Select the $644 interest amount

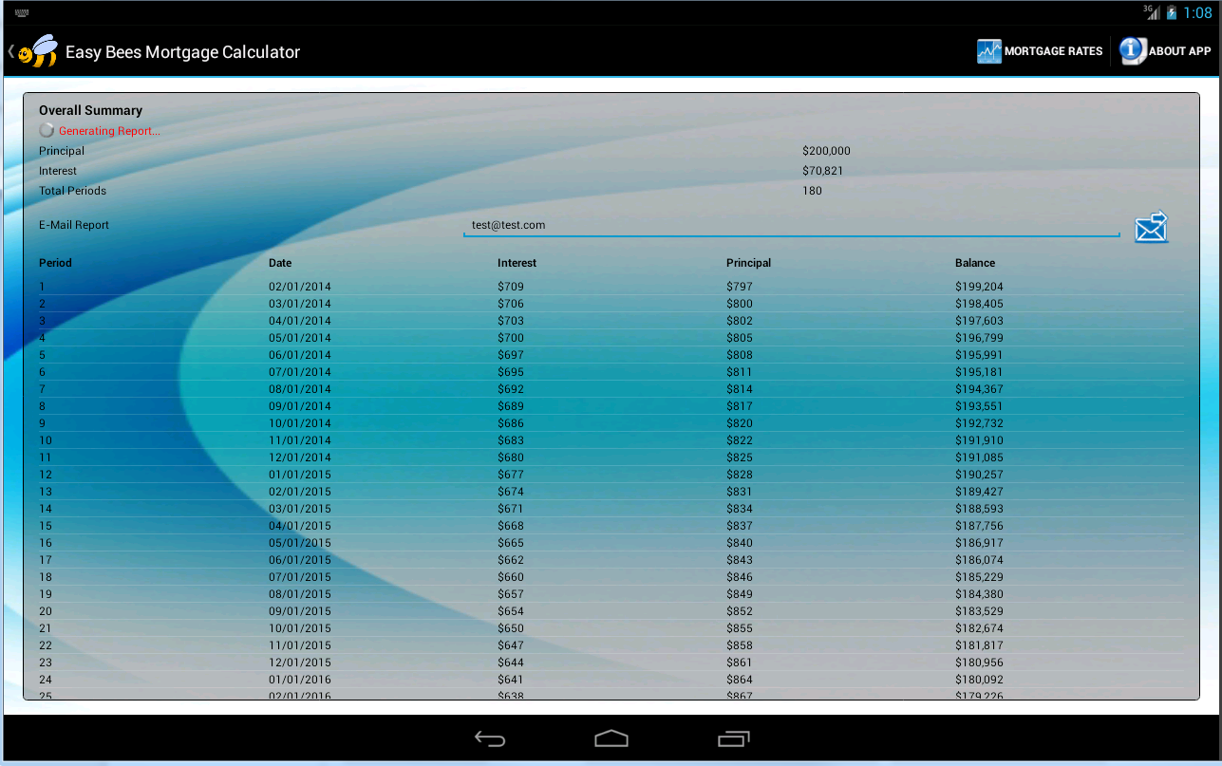[511, 663]
